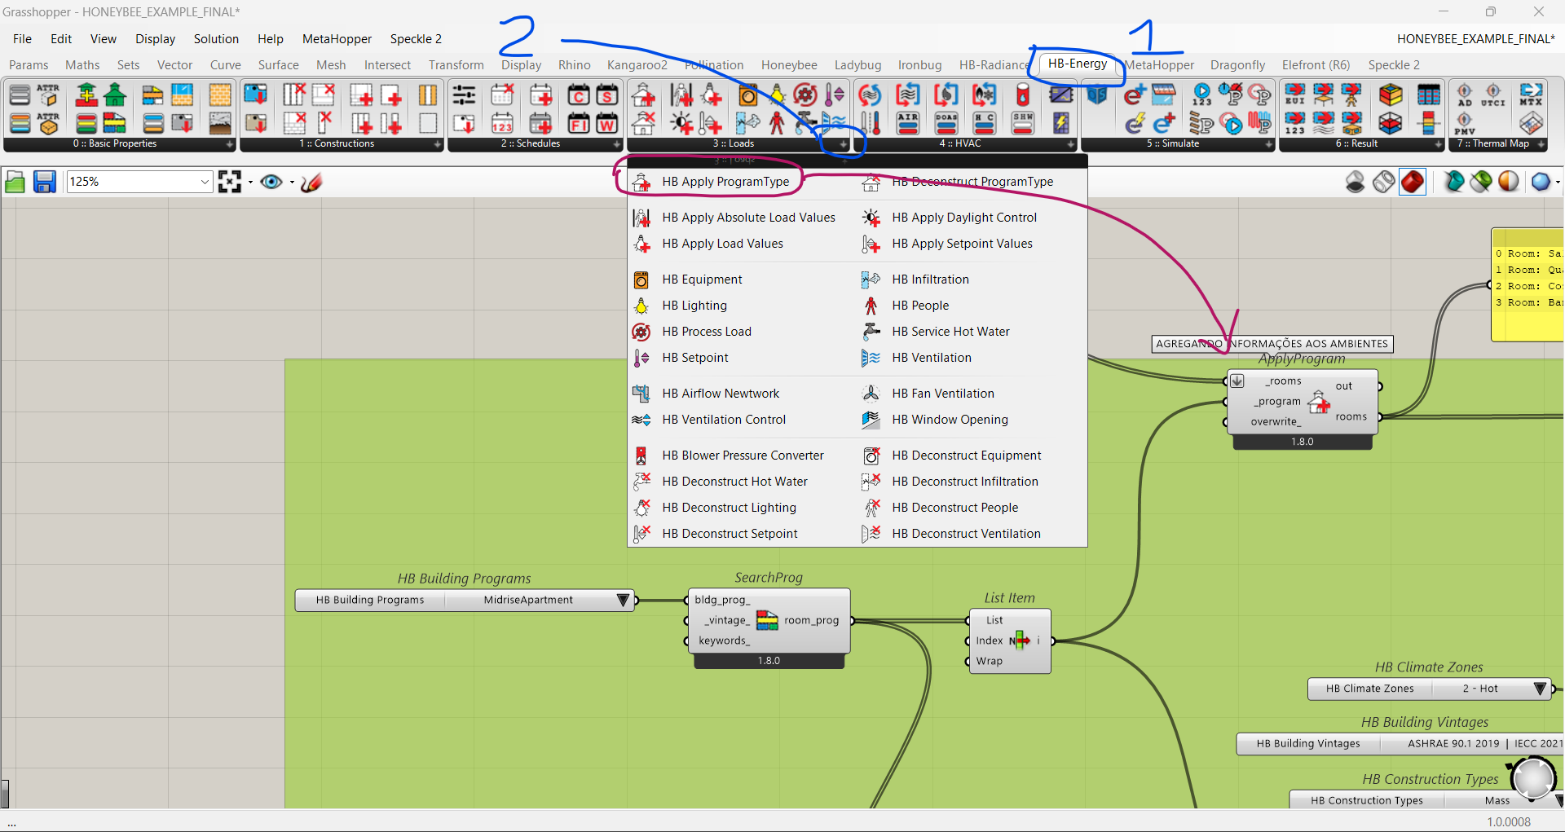Click the List Item component on canvas
The image size is (1565, 832).
point(1010,641)
